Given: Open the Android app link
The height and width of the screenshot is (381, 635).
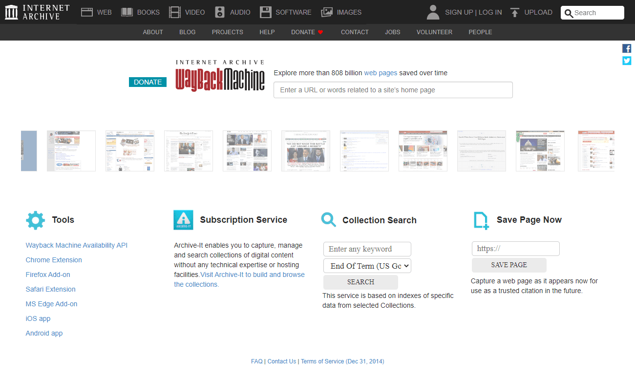Looking at the screenshot, I should coord(44,333).
